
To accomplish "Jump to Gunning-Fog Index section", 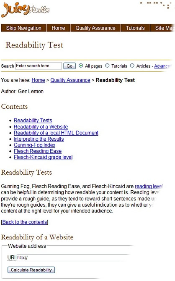I will (x=34, y=145).
